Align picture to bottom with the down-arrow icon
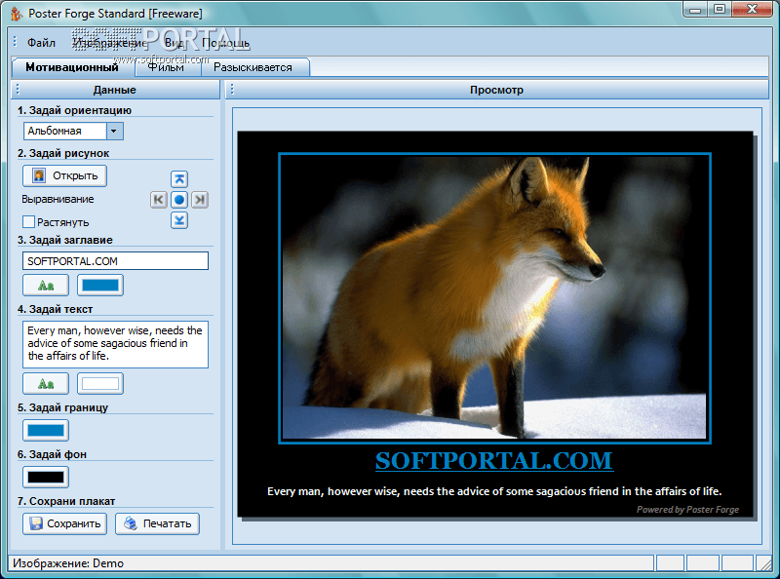The width and height of the screenshot is (780, 579). point(179,220)
